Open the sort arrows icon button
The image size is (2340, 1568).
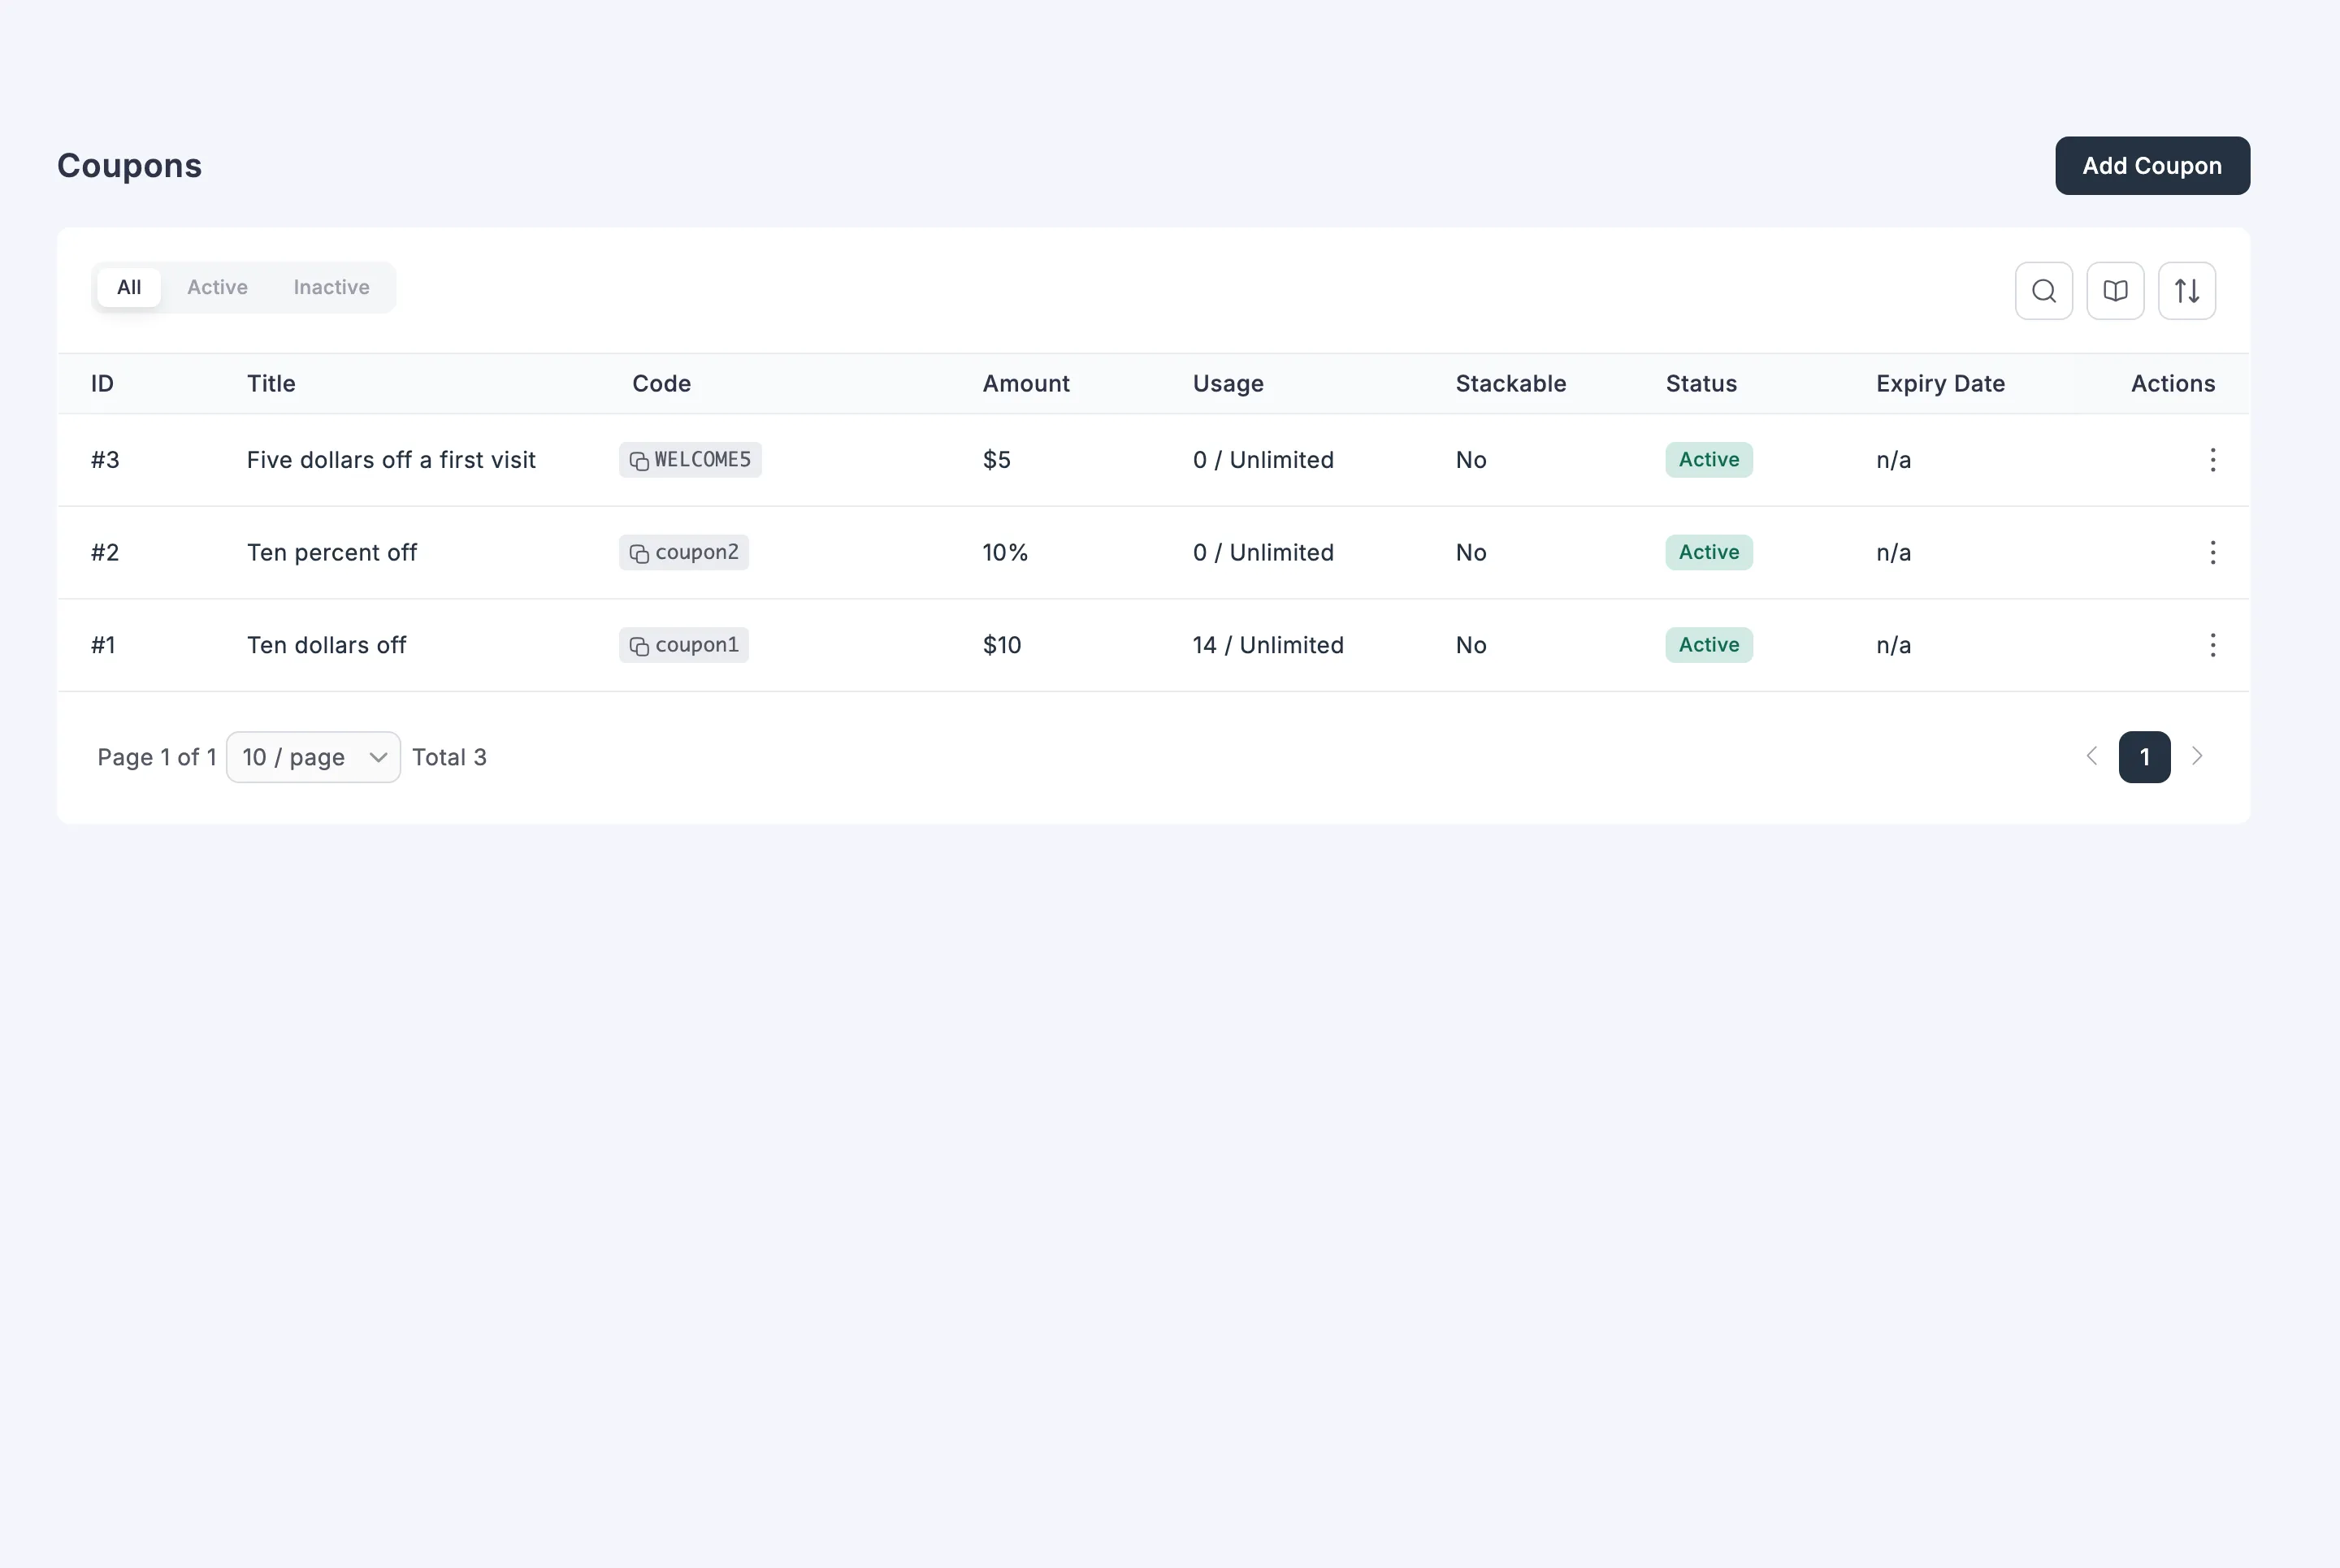click(2186, 291)
